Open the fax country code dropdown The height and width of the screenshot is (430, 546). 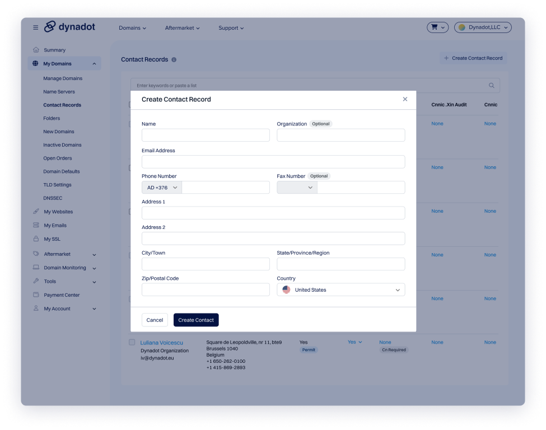(297, 188)
